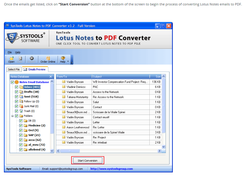This screenshot has width=244, height=176.
Task: Collapse the Folders tree node
Action: coord(12,116)
